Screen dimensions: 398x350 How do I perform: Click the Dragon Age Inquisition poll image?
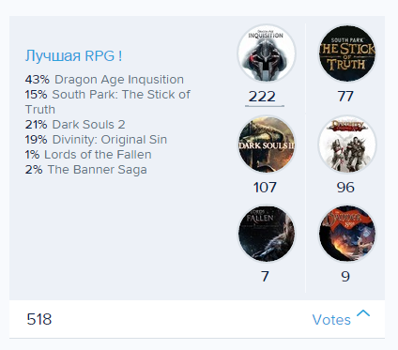266,53
